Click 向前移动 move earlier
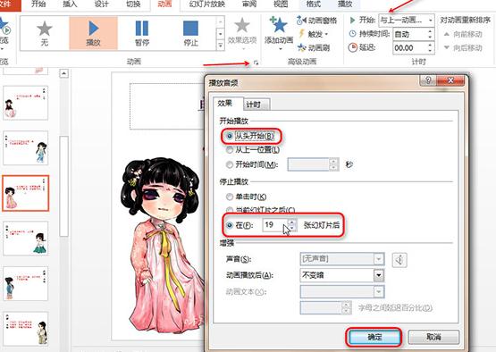 pyautogui.click(x=463, y=34)
